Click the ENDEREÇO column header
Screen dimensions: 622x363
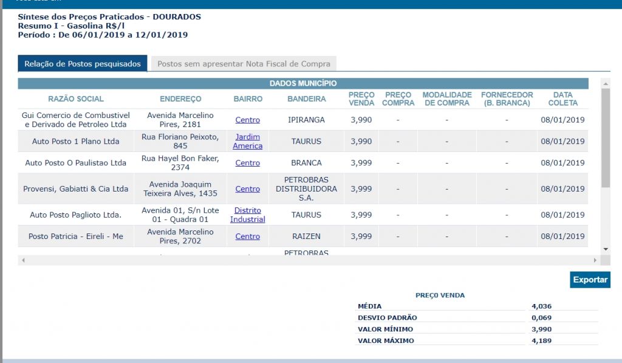click(180, 99)
